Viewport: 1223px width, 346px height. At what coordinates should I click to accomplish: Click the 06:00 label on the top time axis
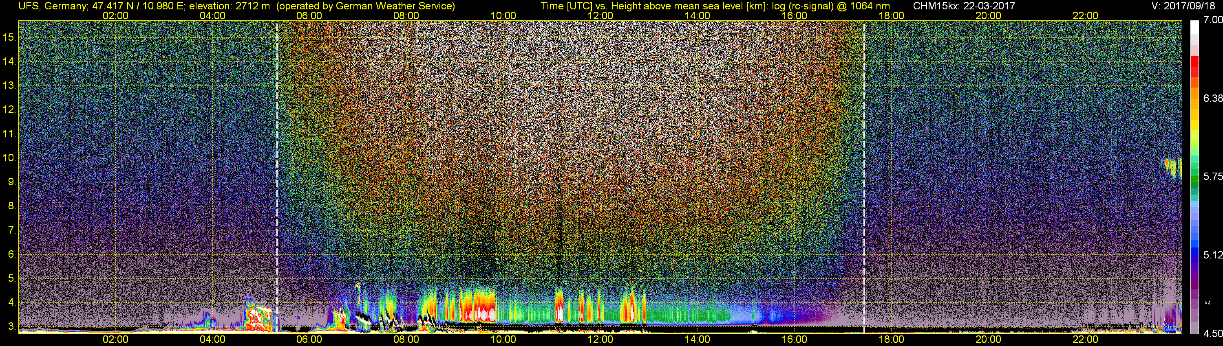[x=309, y=15]
